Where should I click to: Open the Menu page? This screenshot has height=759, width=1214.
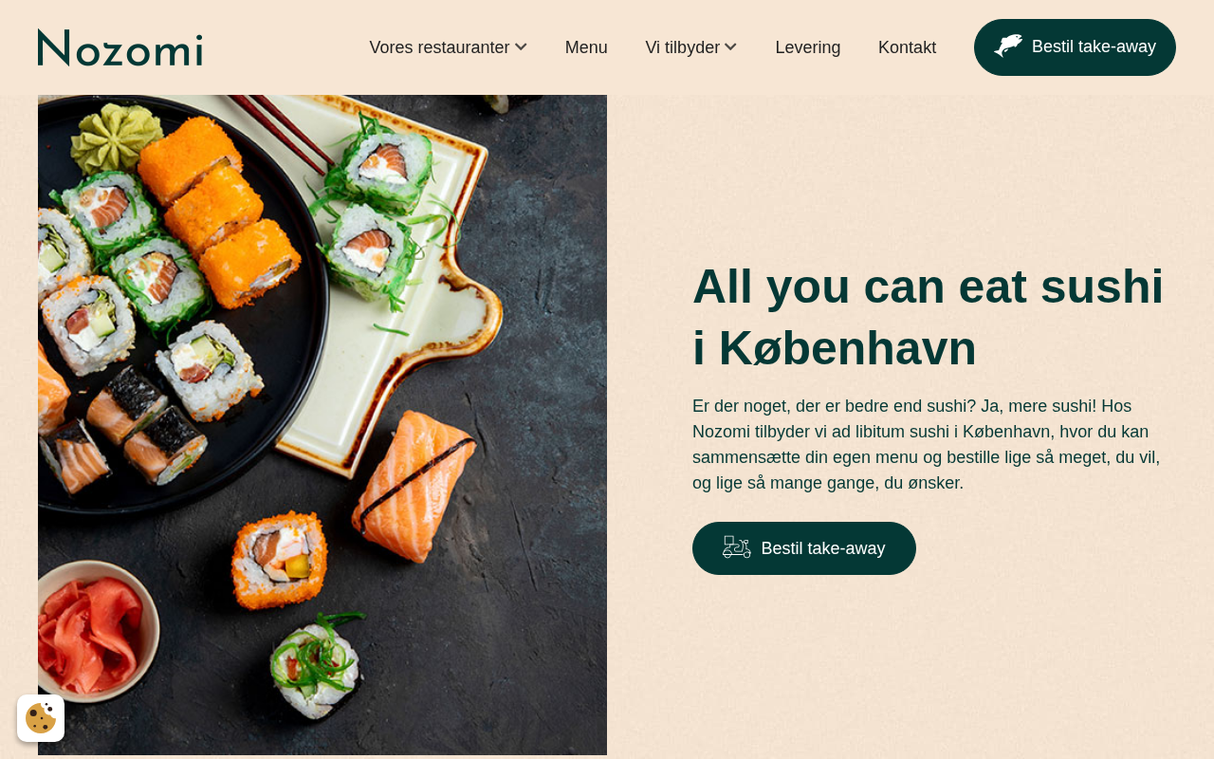[586, 47]
